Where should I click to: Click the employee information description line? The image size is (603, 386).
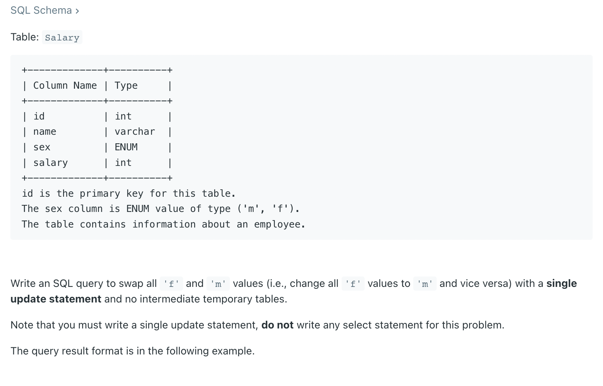tap(163, 225)
